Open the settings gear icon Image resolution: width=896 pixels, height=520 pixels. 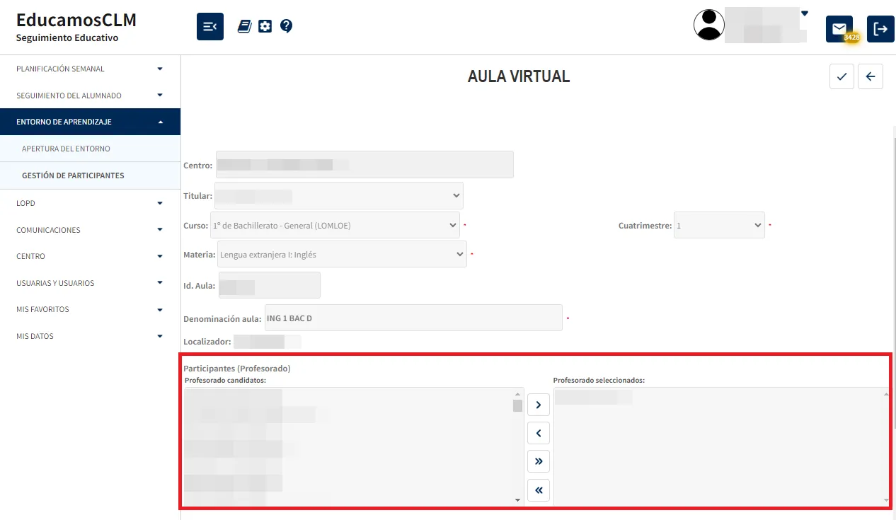(x=265, y=25)
